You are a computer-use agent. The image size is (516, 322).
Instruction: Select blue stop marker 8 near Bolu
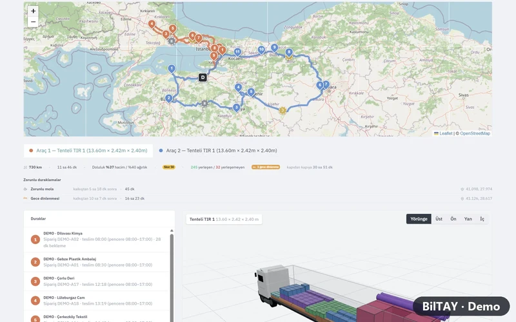point(289,52)
